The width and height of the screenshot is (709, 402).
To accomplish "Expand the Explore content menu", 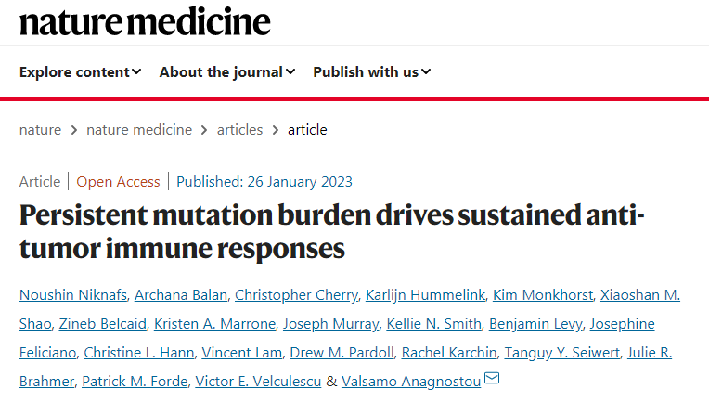I will coord(81,72).
